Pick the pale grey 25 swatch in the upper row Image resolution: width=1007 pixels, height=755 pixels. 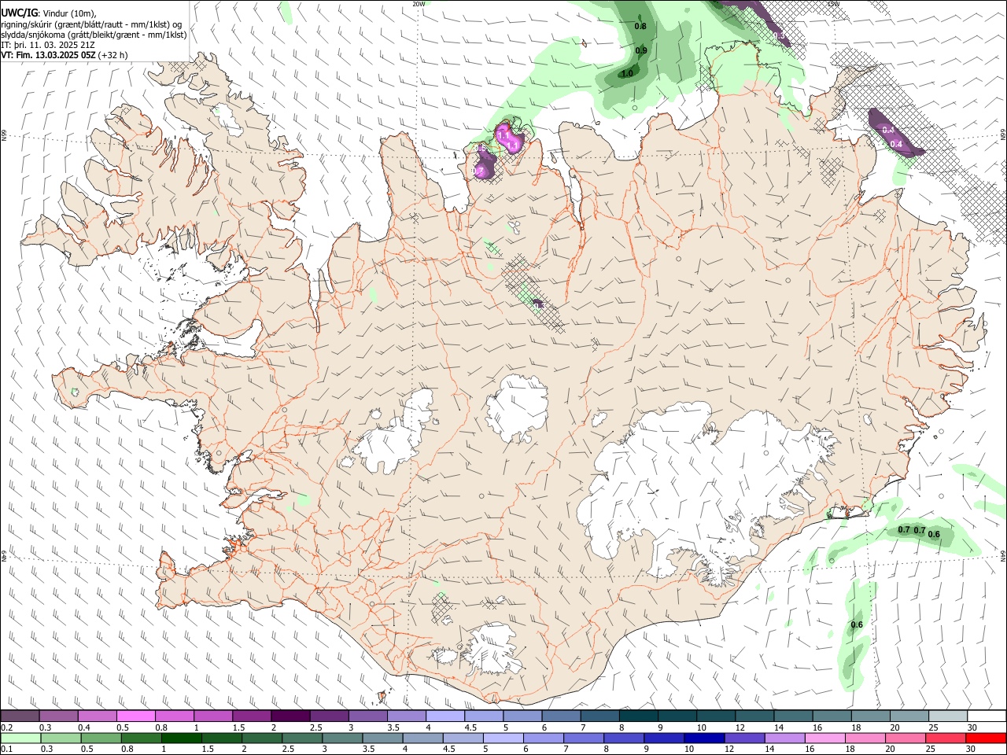click(x=949, y=716)
